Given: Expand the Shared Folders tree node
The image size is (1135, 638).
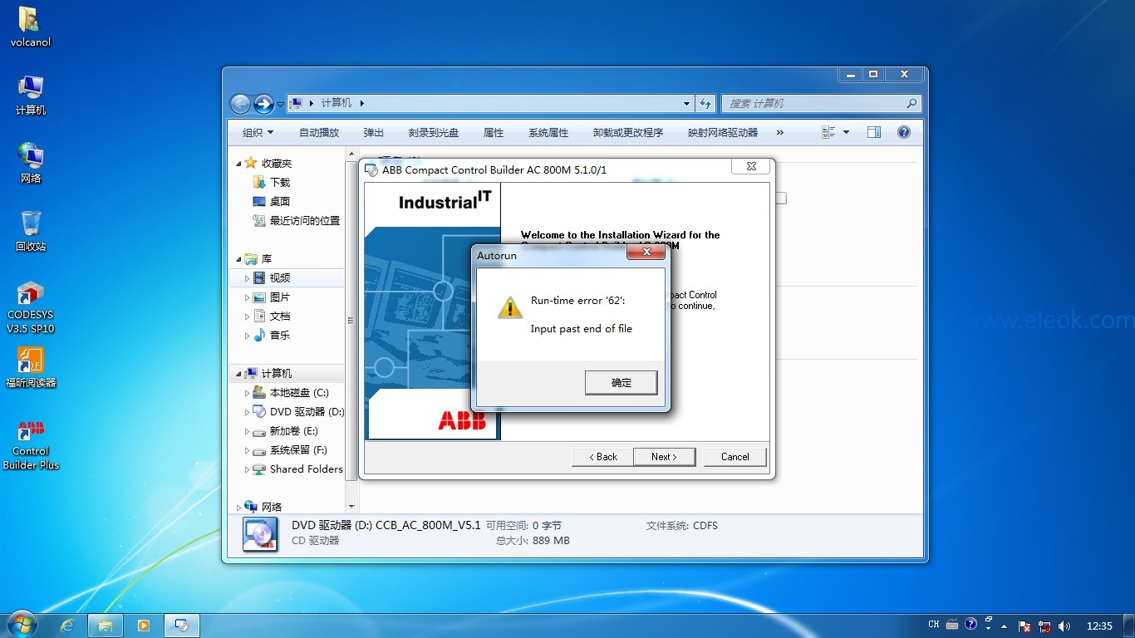Looking at the screenshot, I should (247, 469).
